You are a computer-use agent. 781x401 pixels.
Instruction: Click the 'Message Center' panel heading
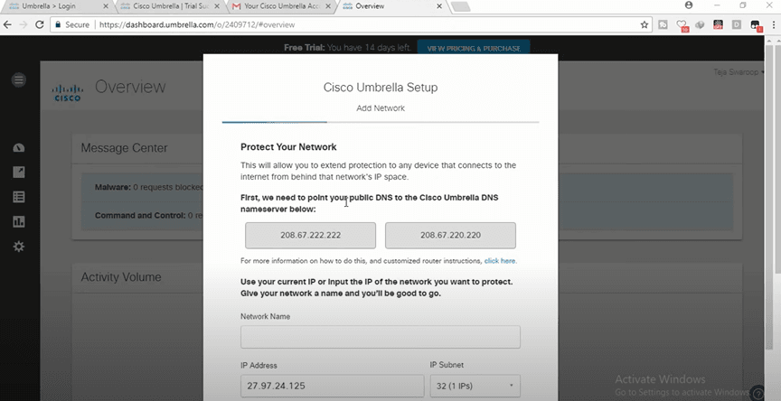coord(124,148)
